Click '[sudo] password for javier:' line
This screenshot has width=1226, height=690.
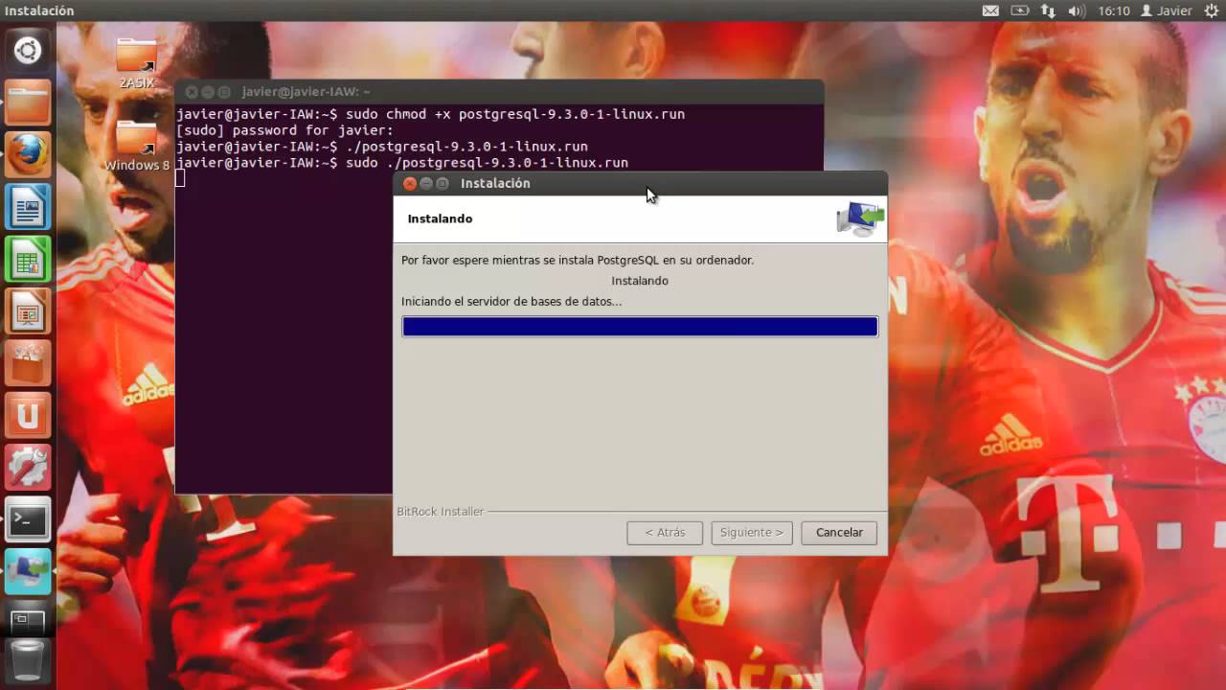(x=284, y=130)
